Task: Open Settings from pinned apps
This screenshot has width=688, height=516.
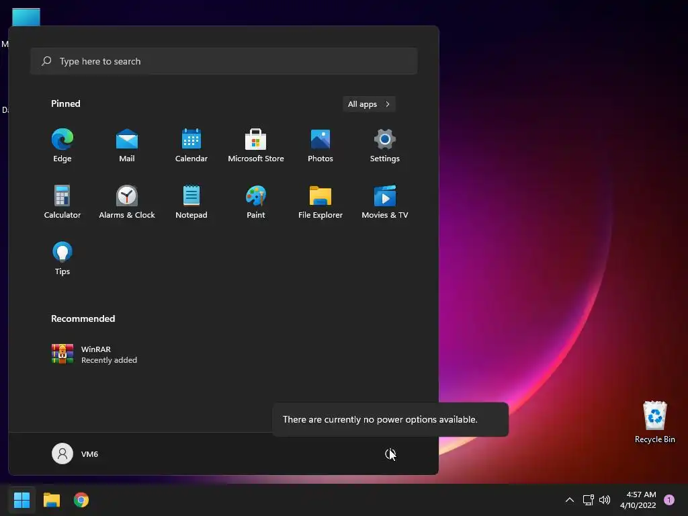Action: [385, 145]
